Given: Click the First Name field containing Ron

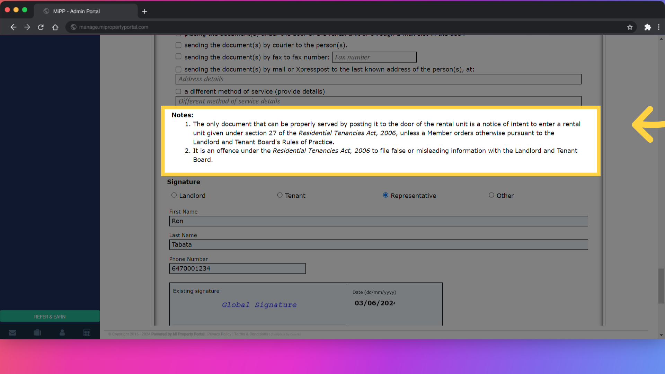Looking at the screenshot, I should (x=379, y=221).
